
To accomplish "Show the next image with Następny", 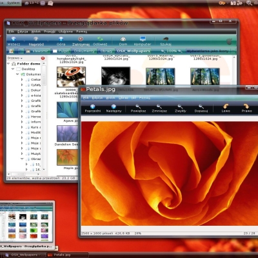I will (x=114, y=108).
